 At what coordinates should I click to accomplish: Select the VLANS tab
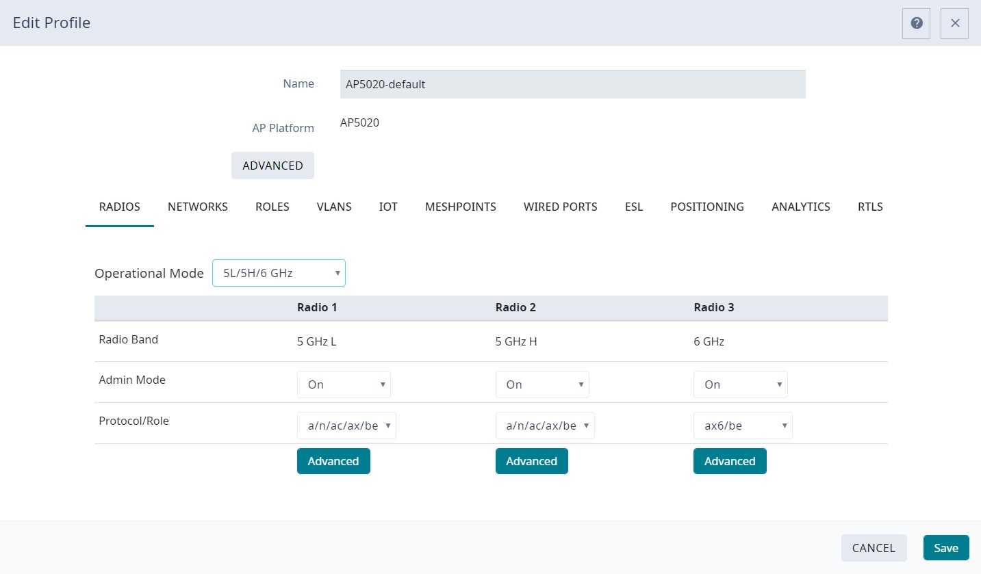click(x=333, y=207)
